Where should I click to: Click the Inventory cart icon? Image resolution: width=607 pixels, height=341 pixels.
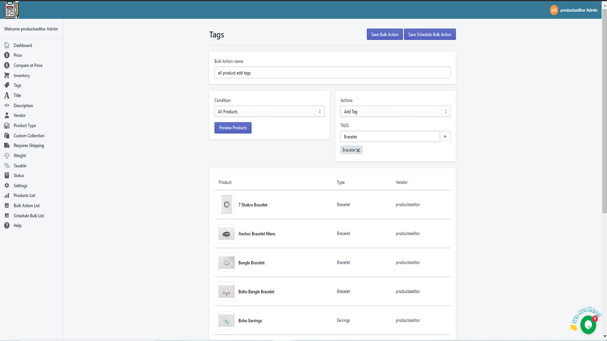pos(7,75)
